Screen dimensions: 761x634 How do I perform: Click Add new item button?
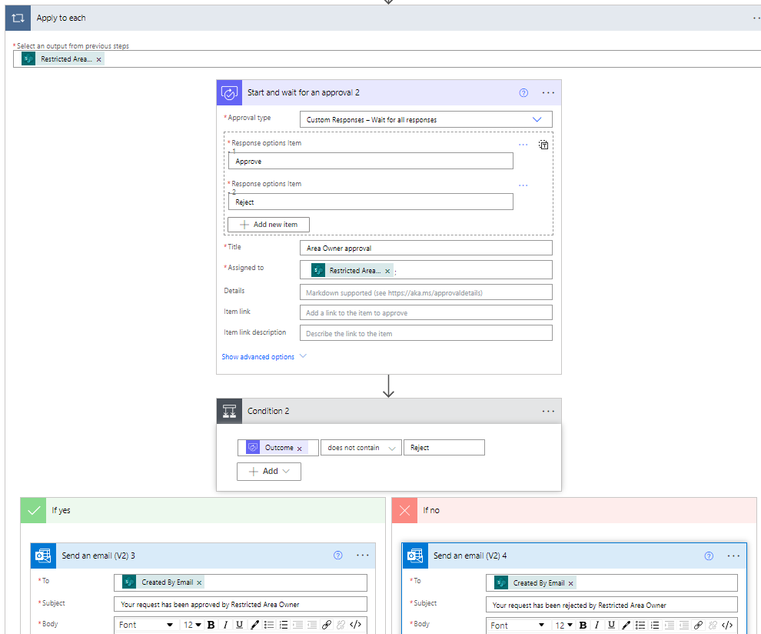268,225
